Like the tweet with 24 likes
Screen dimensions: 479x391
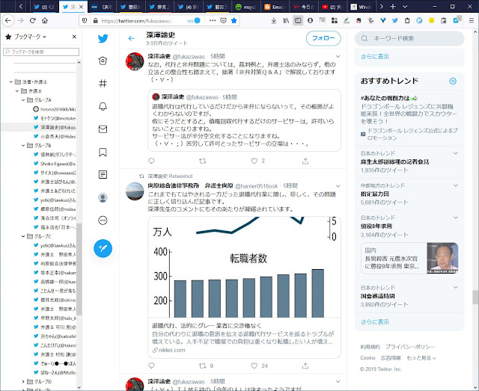tap(254, 366)
